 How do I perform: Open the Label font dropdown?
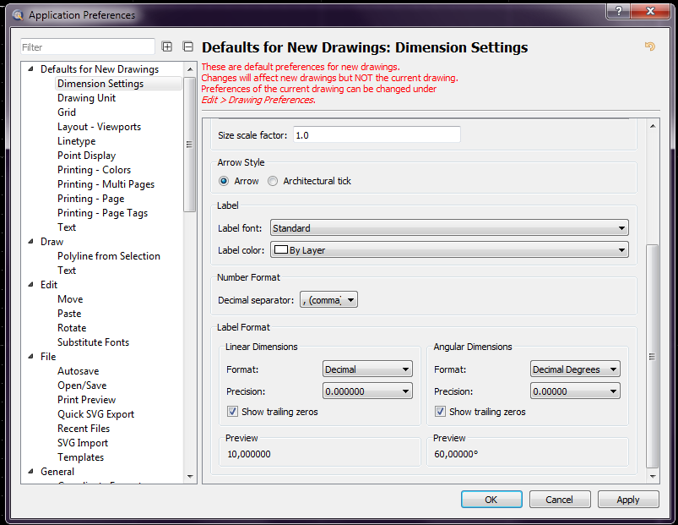tap(448, 227)
